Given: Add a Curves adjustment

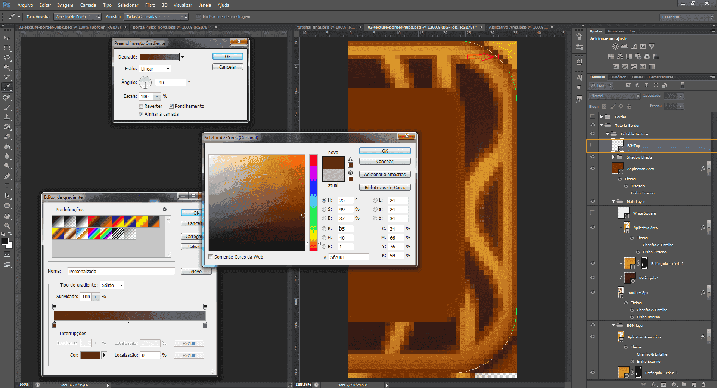Looking at the screenshot, I should (634, 47).
